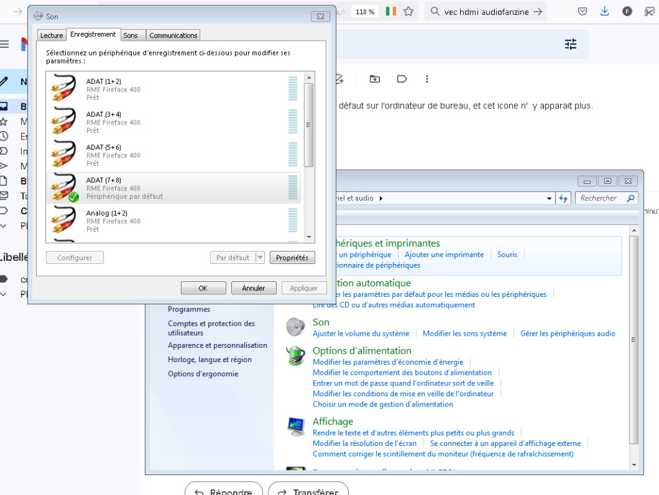Open the Par défaut dropdown arrow

pos(260,258)
